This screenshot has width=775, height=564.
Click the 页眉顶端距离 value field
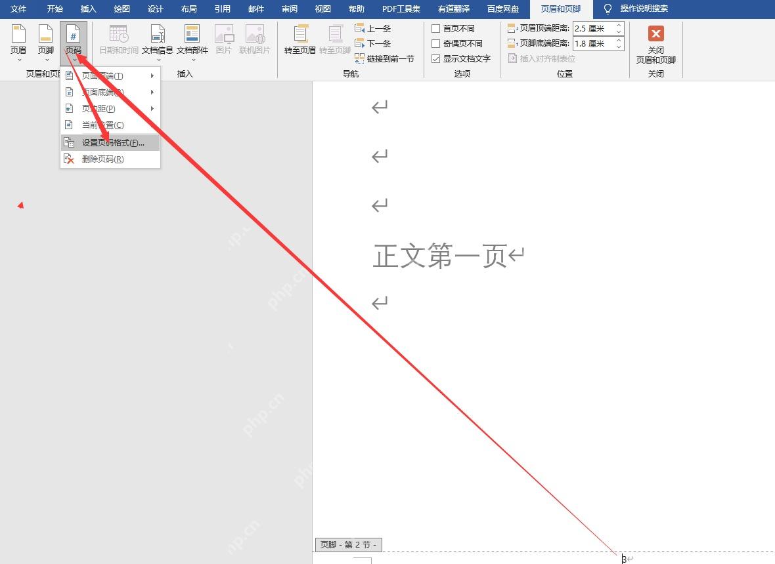(593, 29)
